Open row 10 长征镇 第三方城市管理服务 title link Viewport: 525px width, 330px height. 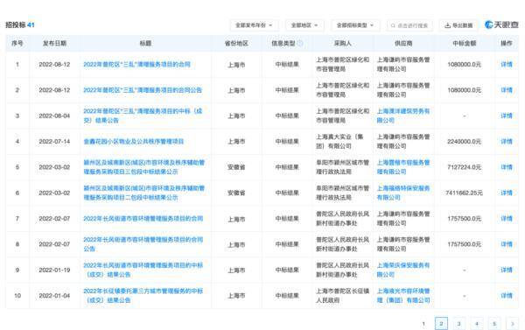143,296
